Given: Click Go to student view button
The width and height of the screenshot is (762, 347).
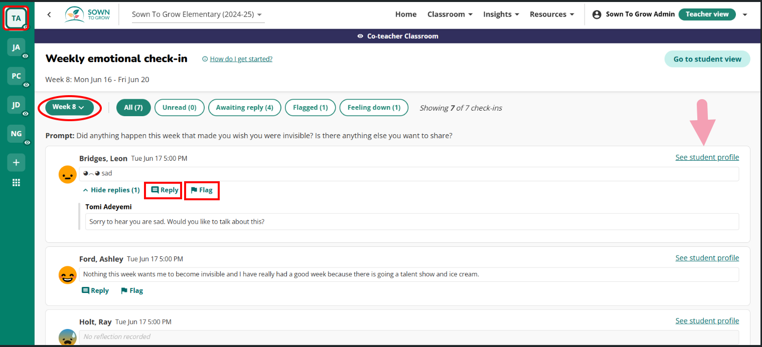Looking at the screenshot, I should tap(707, 59).
